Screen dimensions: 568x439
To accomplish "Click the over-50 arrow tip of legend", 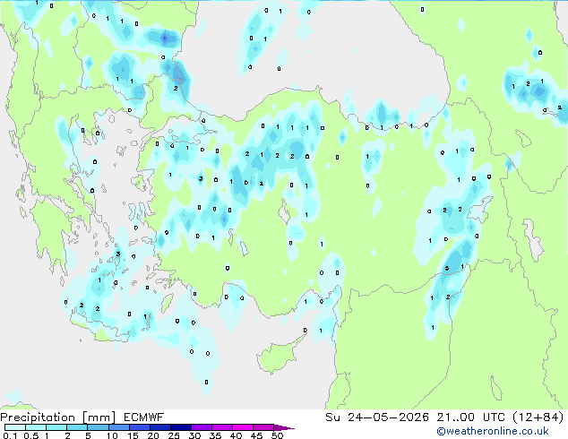I will (x=284, y=427).
